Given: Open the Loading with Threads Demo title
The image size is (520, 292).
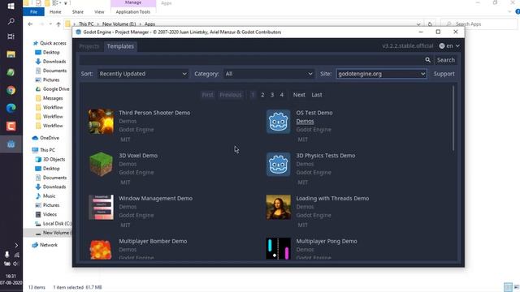Looking at the screenshot, I should 332,198.
